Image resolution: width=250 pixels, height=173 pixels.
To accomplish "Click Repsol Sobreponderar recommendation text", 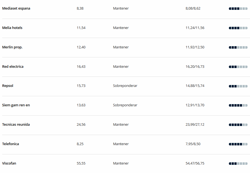I will 125,86.
